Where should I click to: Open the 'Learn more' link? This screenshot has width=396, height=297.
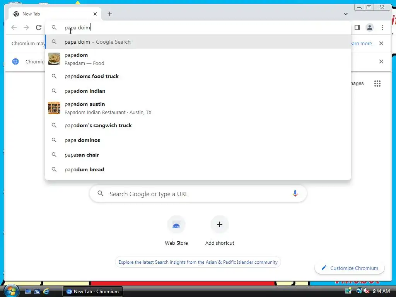pos(362,43)
